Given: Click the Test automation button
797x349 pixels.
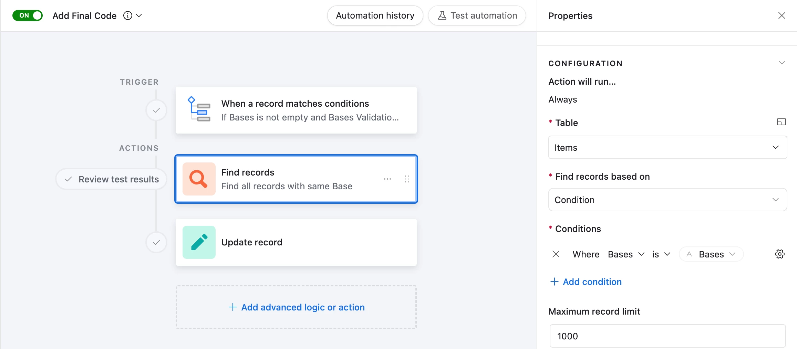Looking at the screenshot, I should click(477, 15).
